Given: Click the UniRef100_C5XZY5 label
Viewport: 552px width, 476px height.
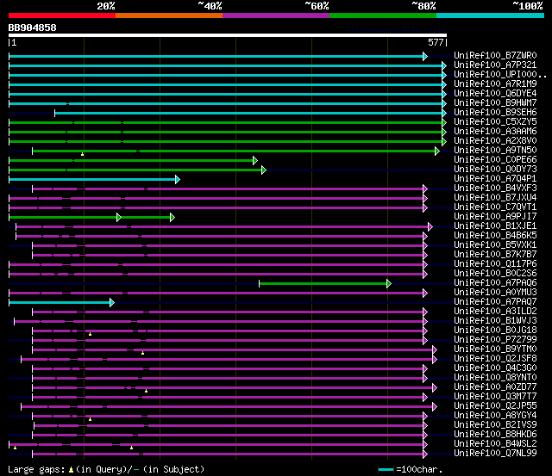Looking at the screenshot, I should click(495, 122).
